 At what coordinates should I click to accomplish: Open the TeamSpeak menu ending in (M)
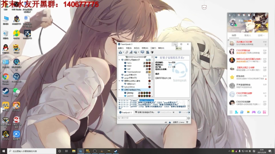[145, 48]
